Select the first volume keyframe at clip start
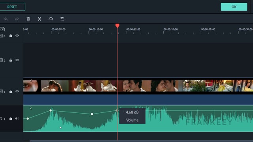This screenshot has width=253, height=142. click(x=28, y=119)
